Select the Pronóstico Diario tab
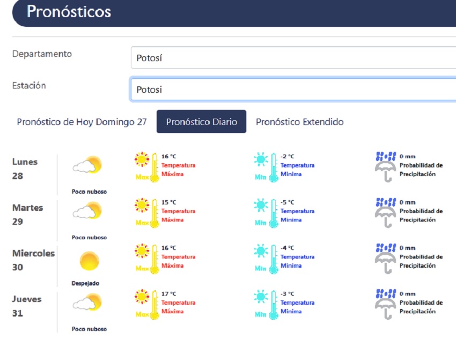This screenshot has width=456, height=338. coord(201,122)
